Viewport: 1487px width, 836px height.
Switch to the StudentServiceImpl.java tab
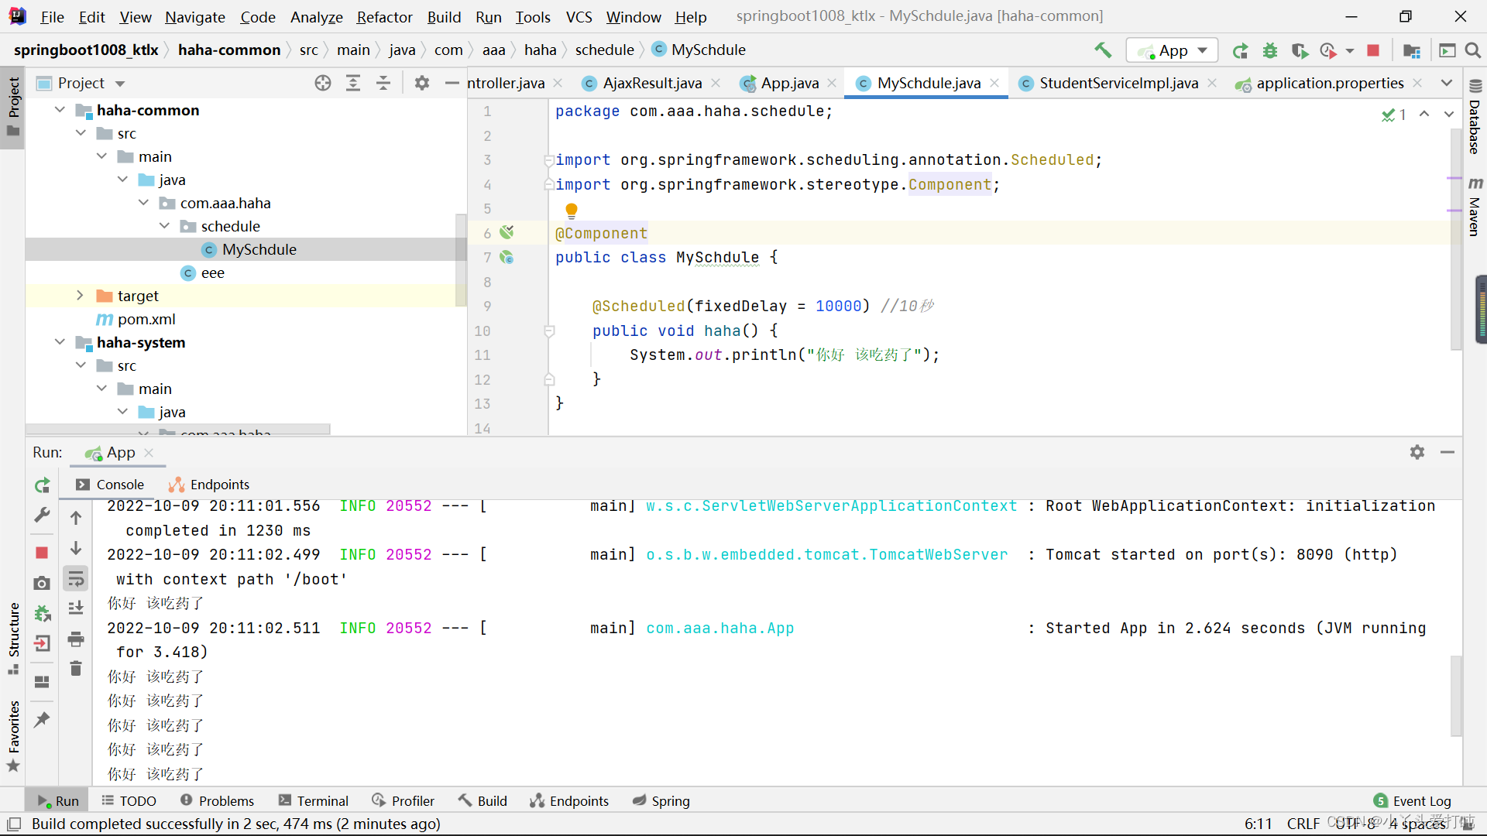point(1118,83)
